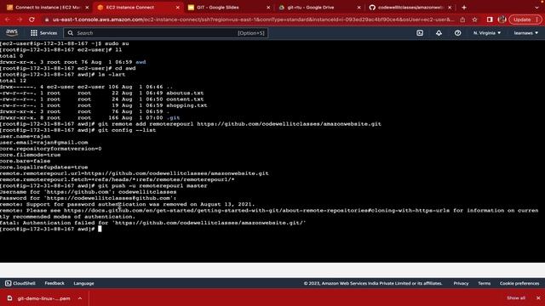
Task: Click the user.email=rajan@gmail.com line
Action: point(44,143)
